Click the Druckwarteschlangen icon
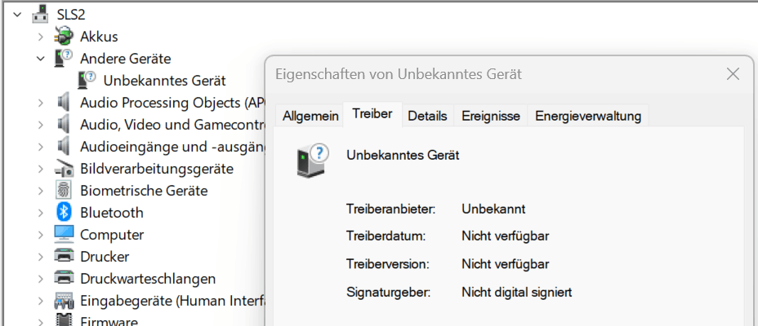The width and height of the screenshot is (758, 326). point(64,279)
